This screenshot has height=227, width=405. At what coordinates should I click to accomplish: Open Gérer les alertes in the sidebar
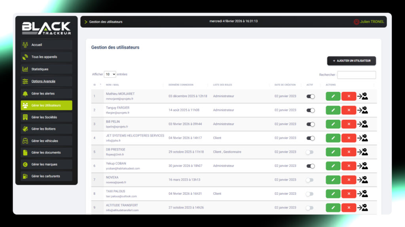[47, 93]
